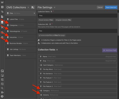Close the File Settings panel
119x99 pixels.
coord(54,7)
